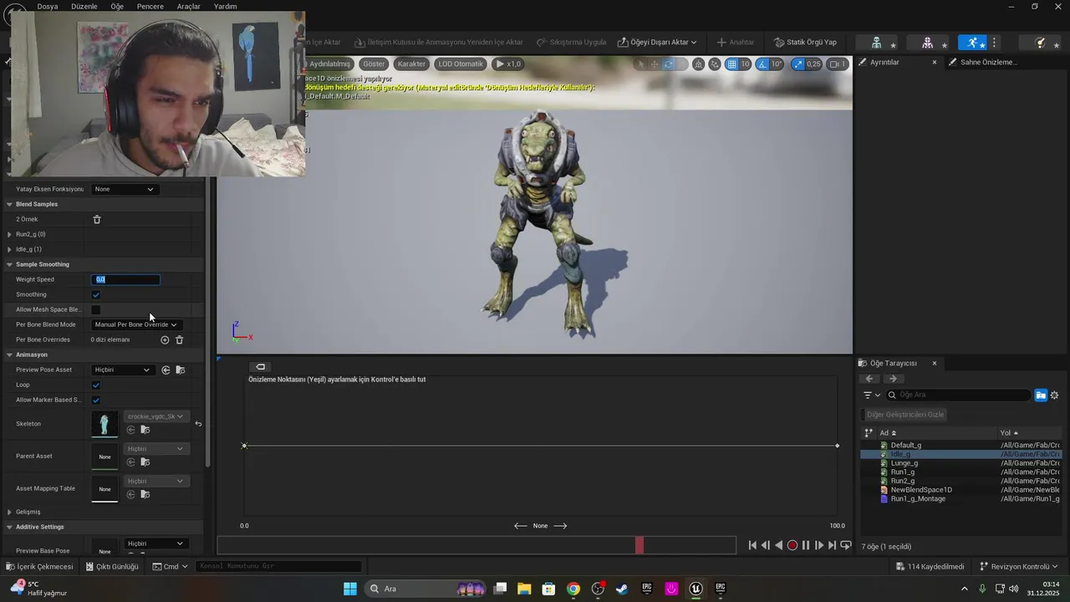Select the NewBlendSpace1D asset
The image size is (1070, 602).
click(x=921, y=490)
